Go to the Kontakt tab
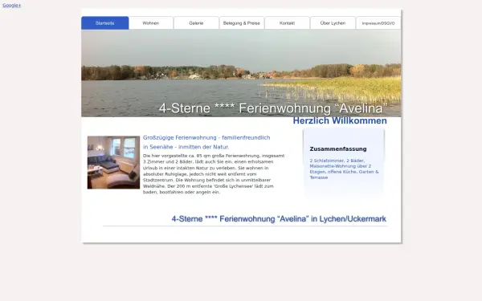 click(287, 23)
